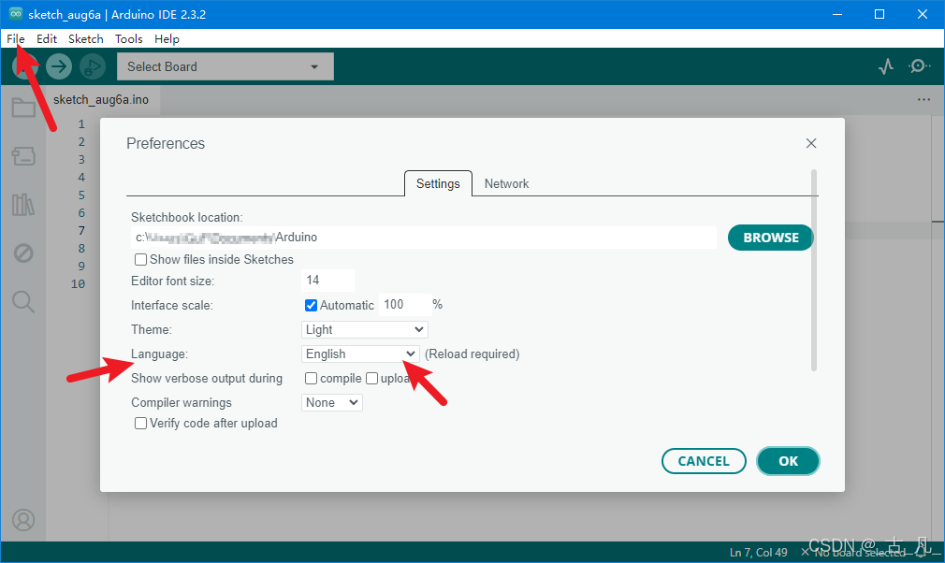
Task: Click the interface scale percent field
Action: [x=405, y=305]
